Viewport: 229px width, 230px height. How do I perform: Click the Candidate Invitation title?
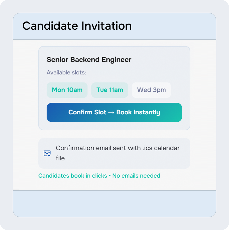[x=77, y=26]
